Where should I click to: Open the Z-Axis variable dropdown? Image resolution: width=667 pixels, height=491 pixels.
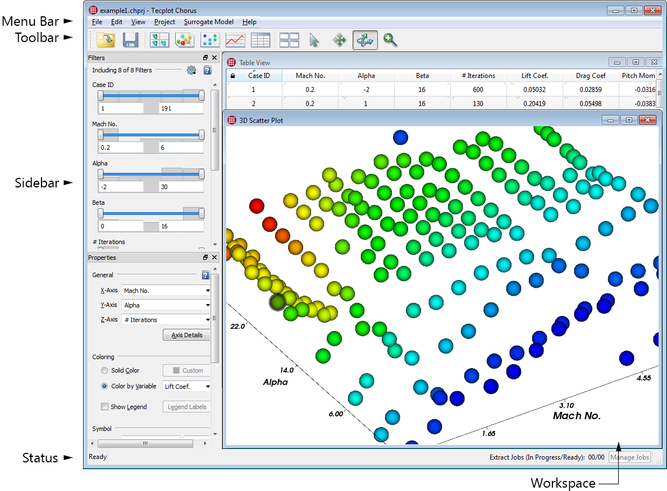(x=166, y=320)
